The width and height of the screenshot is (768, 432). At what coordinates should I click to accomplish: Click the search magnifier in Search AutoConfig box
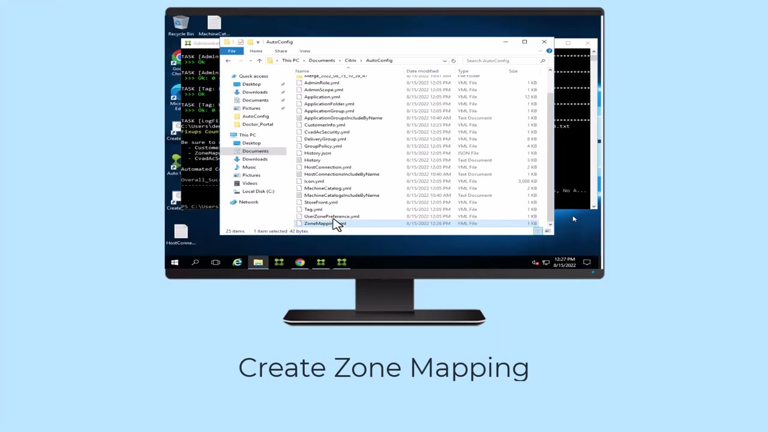pos(542,60)
